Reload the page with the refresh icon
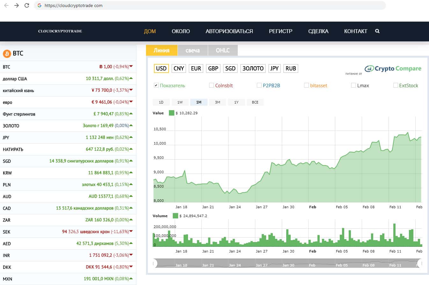Screen dimensions: 429x285 point(27,5)
